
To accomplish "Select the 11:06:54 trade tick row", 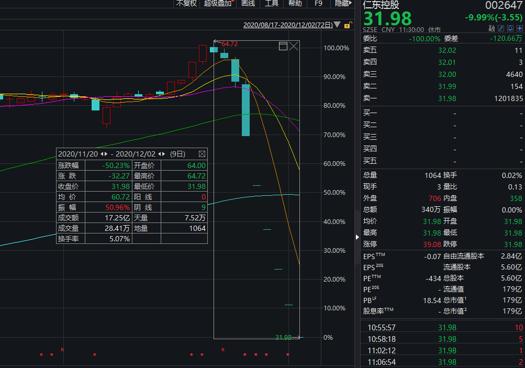I will point(443,362).
